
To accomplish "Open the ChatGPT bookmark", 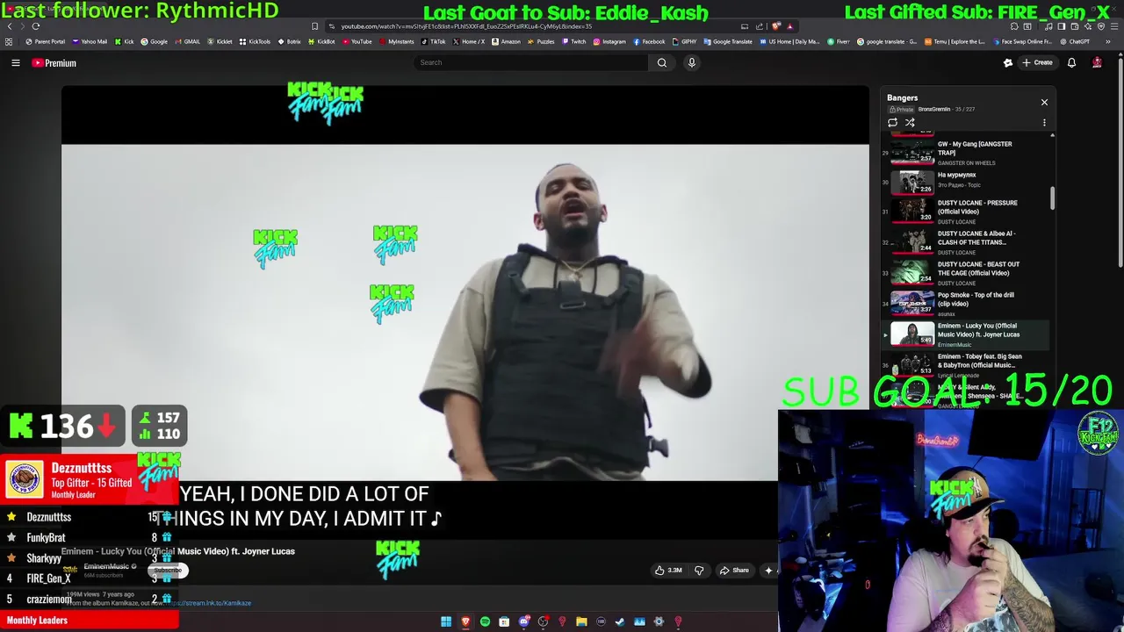I will click(1074, 41).
